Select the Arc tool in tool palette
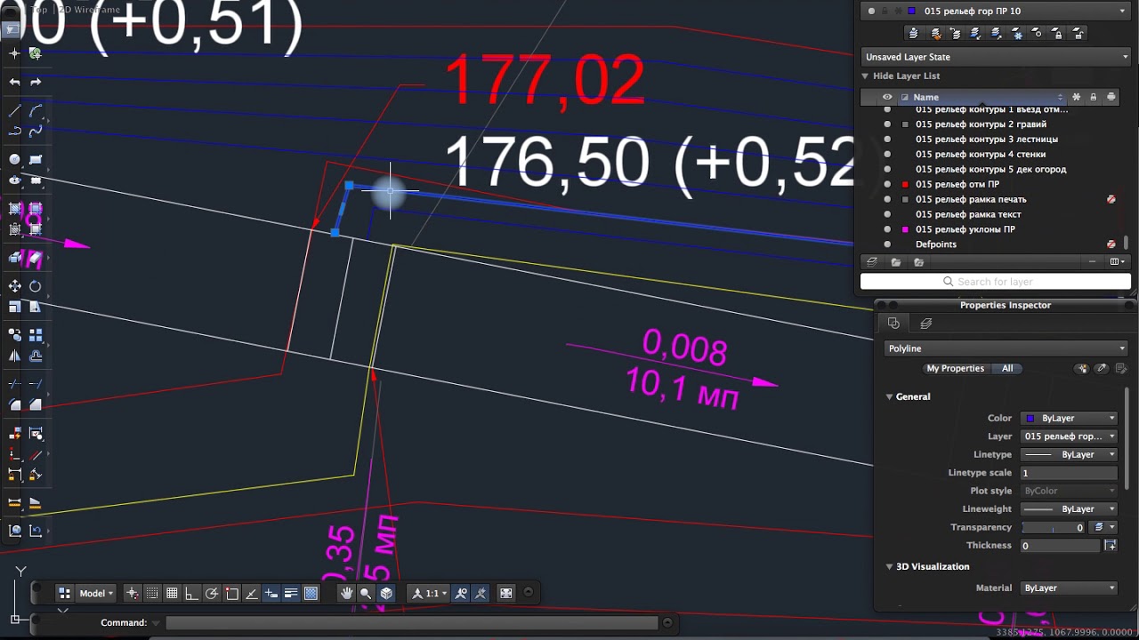 [x=36, y=112]
